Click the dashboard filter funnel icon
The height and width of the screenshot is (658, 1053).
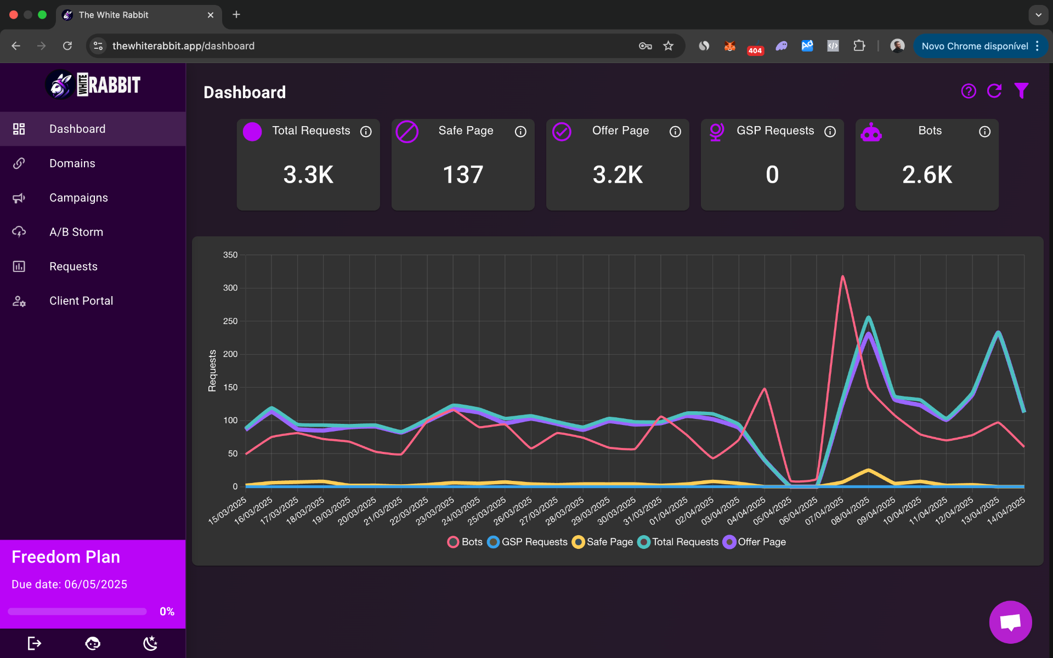[1021, 91]
